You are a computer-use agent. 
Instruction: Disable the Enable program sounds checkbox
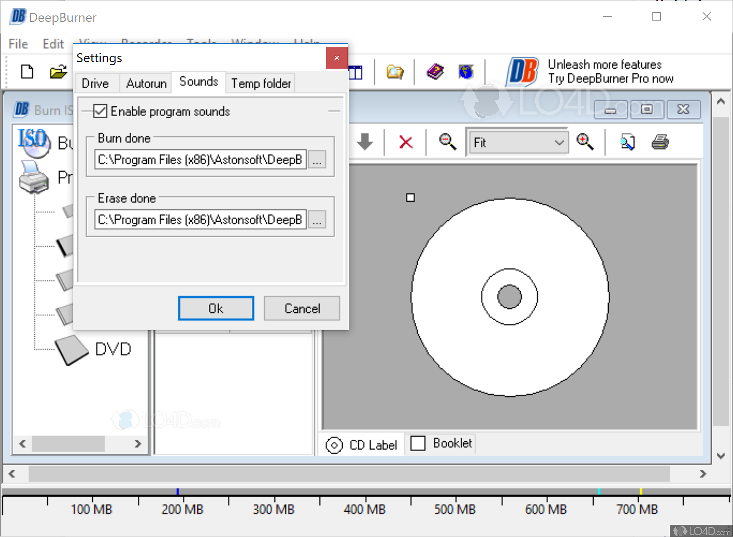click(100, 111)
